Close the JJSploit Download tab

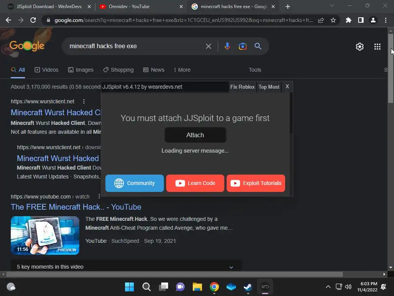[89, 7]
